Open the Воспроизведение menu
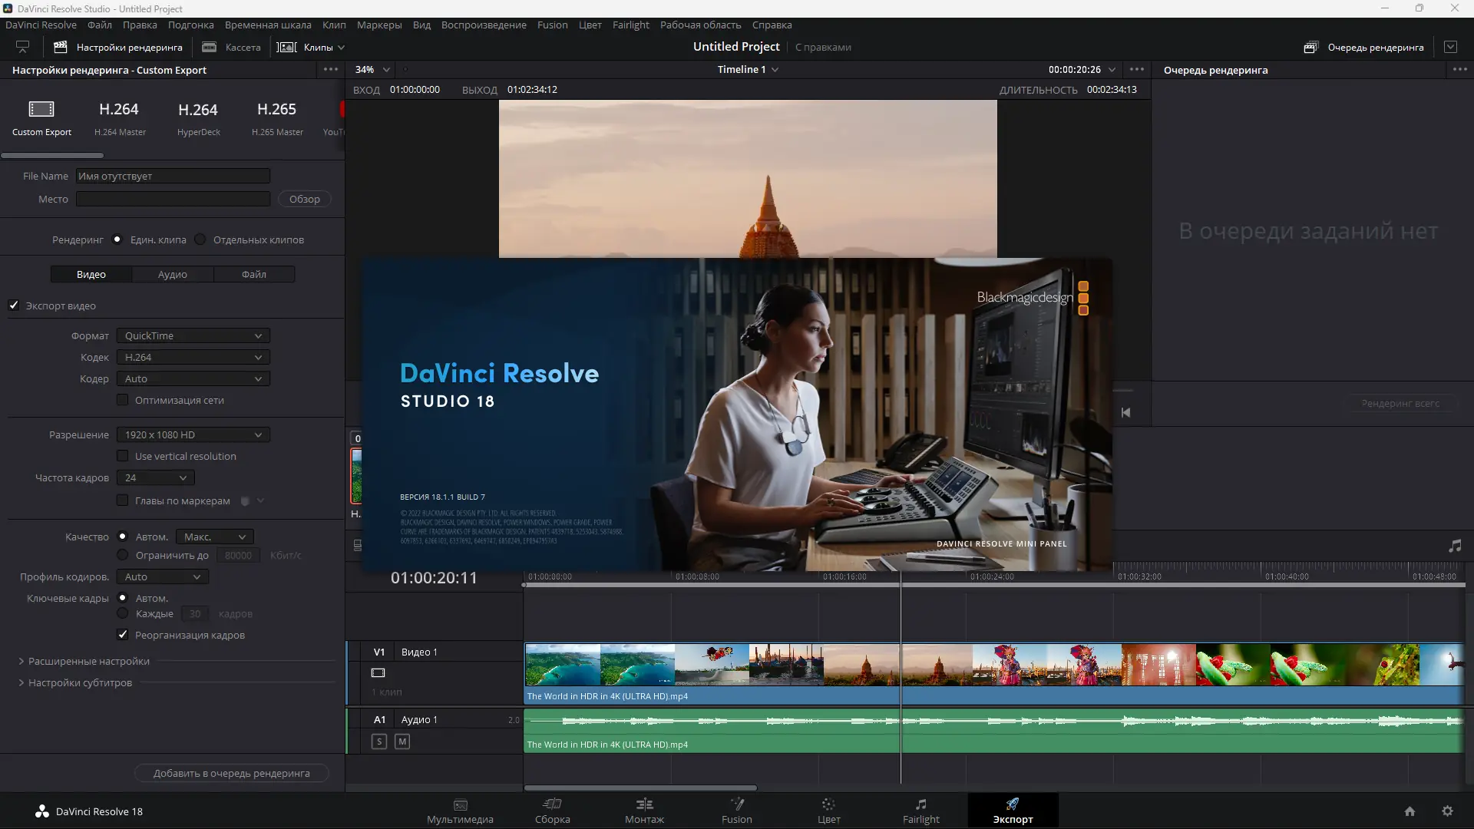Viewport: 1474px width, 829px height. pyautogui.click(x=484, y=25)
